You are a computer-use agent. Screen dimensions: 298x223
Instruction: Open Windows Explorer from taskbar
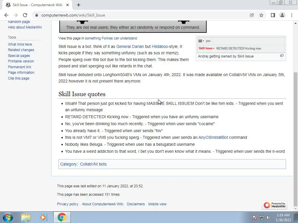pyautogui.click(x=26, y=217)
